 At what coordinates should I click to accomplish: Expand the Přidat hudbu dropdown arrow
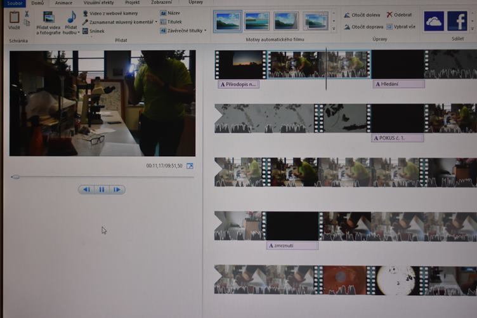79,32
